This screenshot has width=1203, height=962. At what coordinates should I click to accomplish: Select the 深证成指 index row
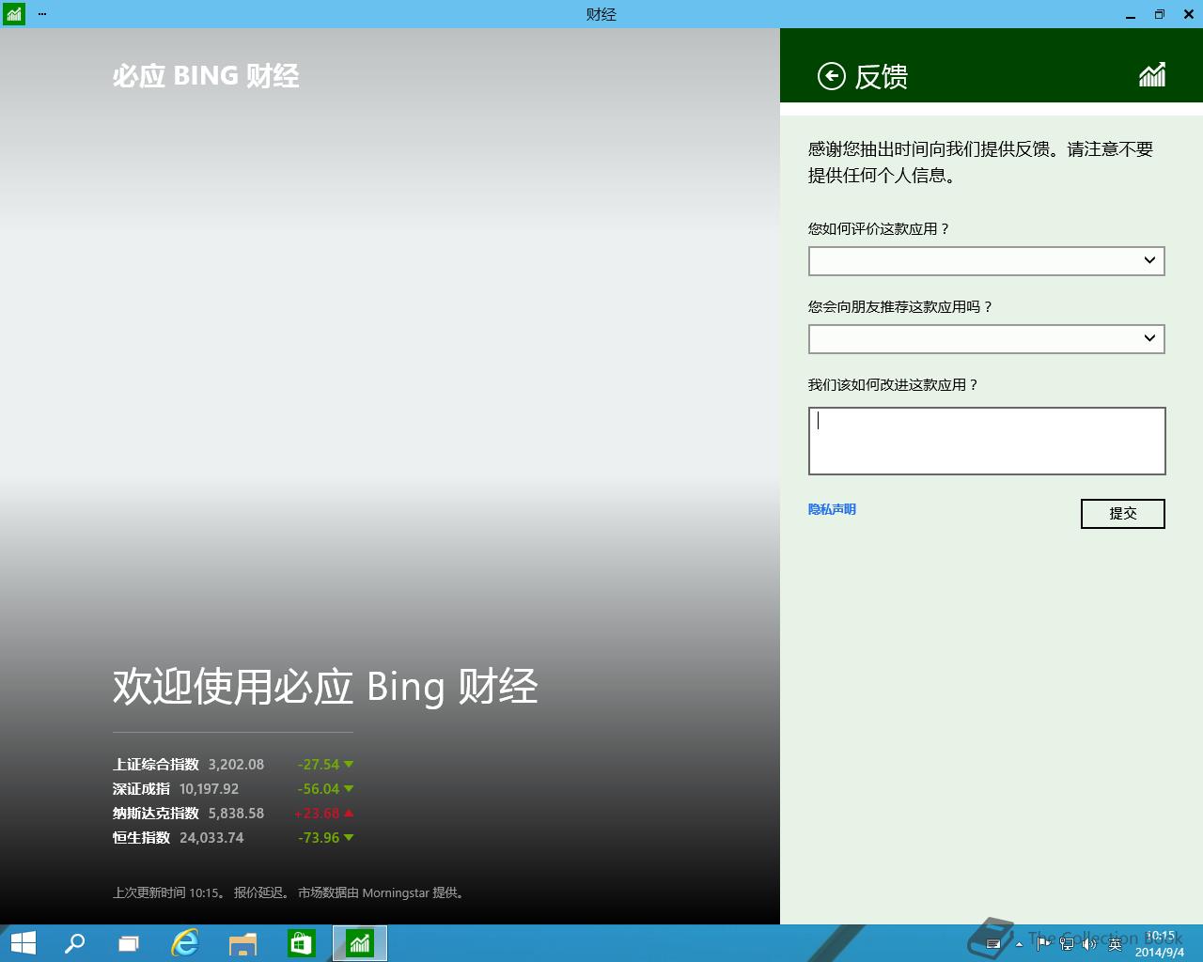click(233, 789)
